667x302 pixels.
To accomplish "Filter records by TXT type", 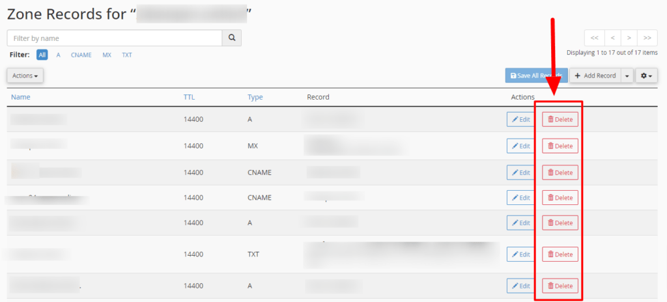I will click(x=126, y=55).
